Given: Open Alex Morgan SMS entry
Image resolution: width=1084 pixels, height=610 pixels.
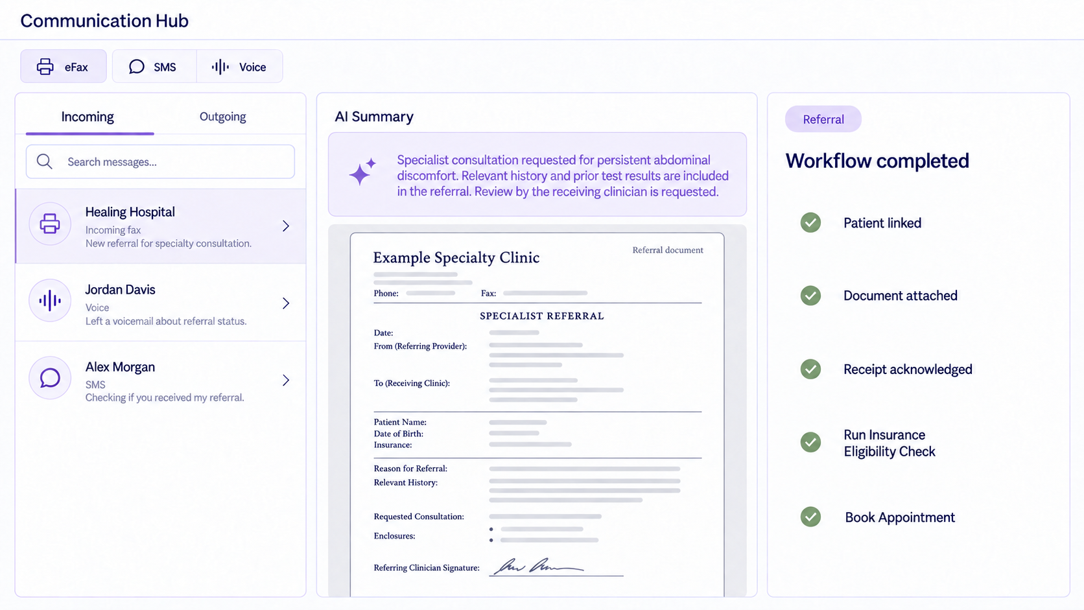Looking at the screenshot, I should [161, 380].
